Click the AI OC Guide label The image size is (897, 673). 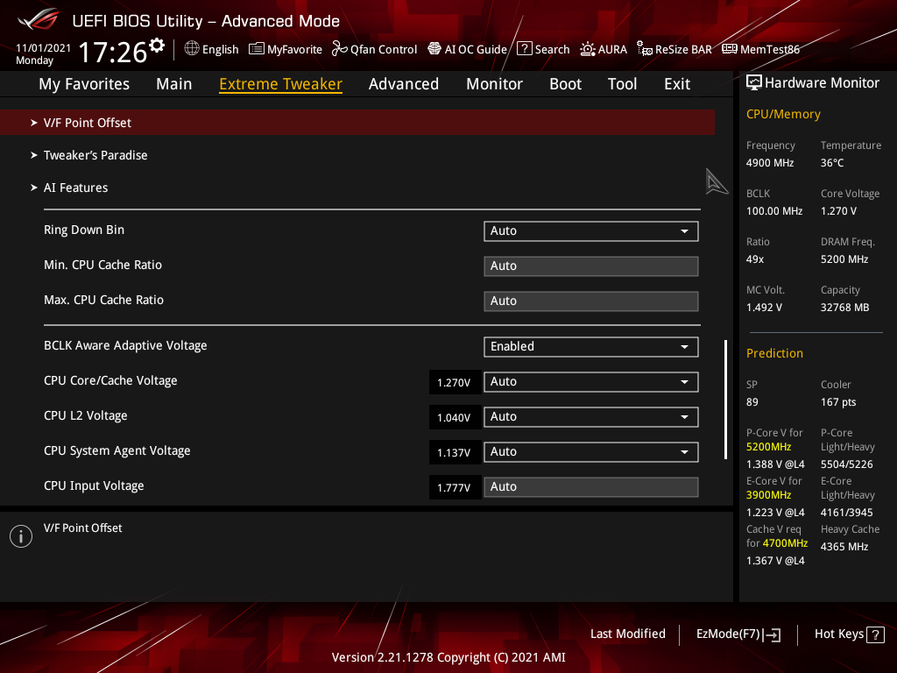pyautogui.click(x=476, y=49)
